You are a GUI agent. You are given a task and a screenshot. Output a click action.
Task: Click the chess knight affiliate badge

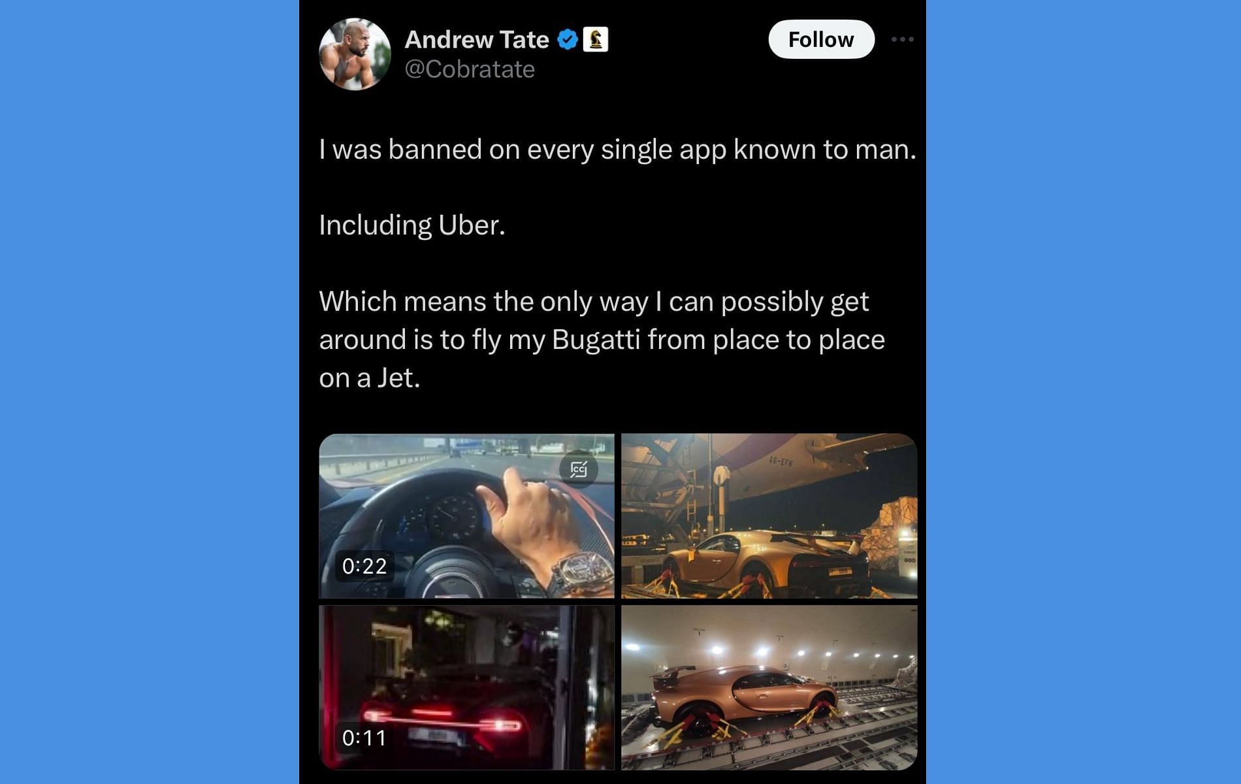(595, 40)
